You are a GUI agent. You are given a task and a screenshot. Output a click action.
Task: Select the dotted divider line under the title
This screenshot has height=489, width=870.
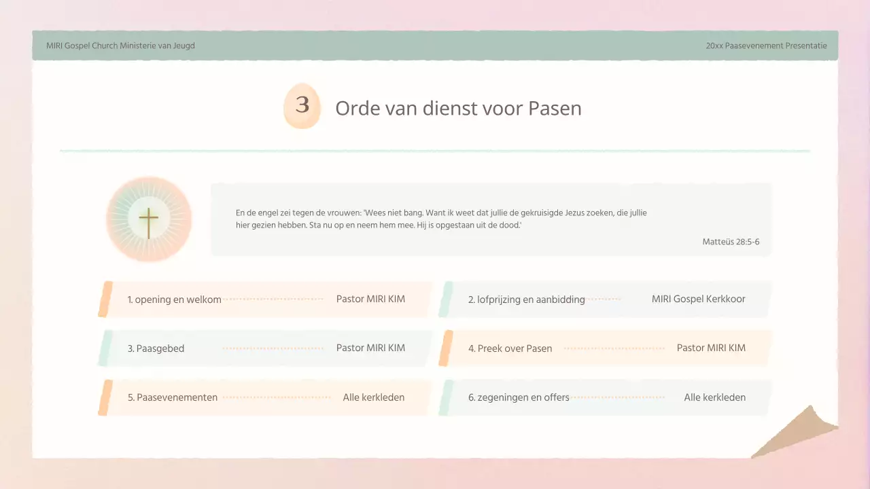coord(435,150)
